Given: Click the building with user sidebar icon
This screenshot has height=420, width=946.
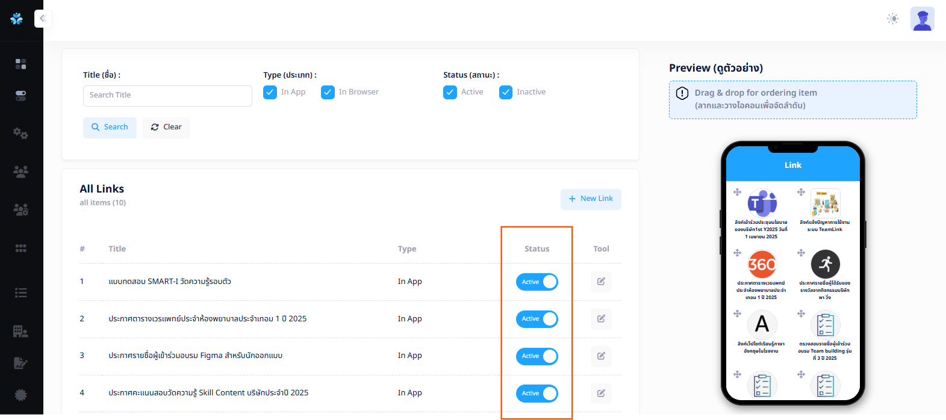Looking at the screenshot, I should pyautogui.click(x=21, y=331).
